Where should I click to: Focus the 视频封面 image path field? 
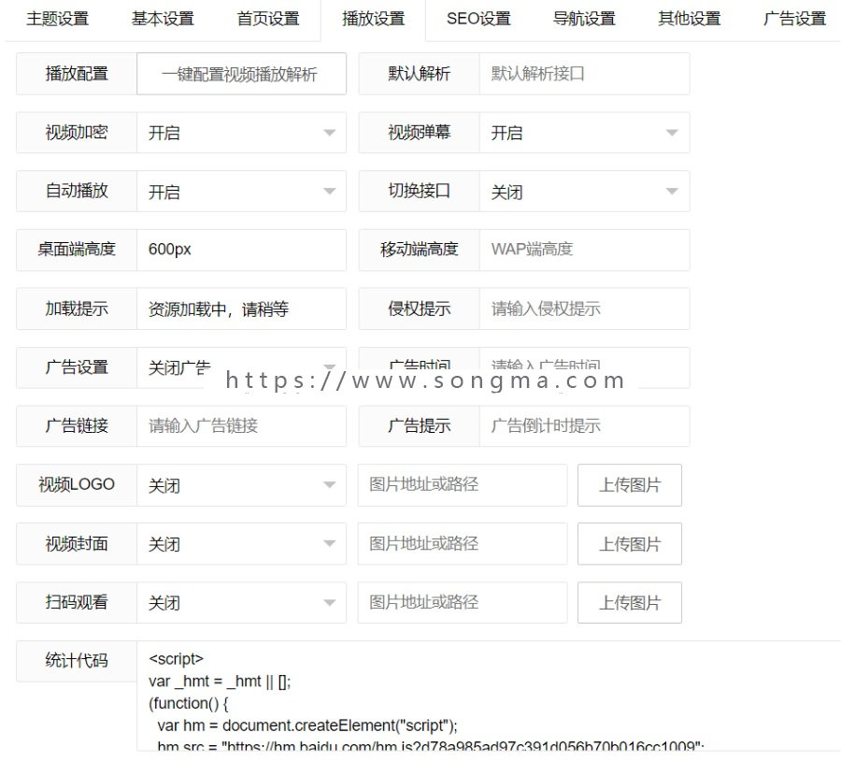tap(463, 544)
